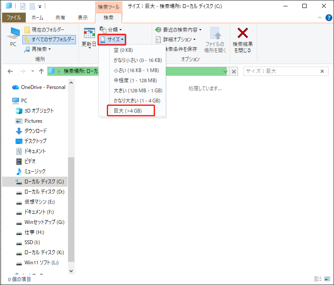Choose かなり小さい (0 - 16 KB) option
The height and width of the screenshot is (285, 334).
coord(138,60)
